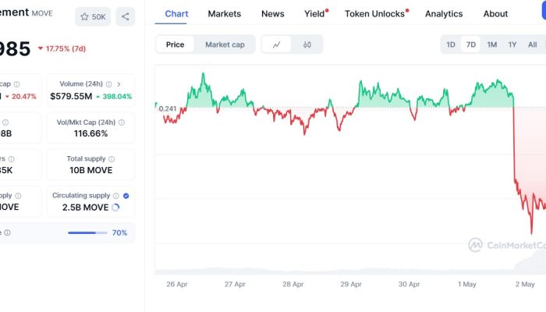Expand Volume (24h) details chevron
The height and width of the screenshot is (312, 546).
(119, 83)
